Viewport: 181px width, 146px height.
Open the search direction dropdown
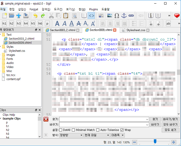click(118, 135)
